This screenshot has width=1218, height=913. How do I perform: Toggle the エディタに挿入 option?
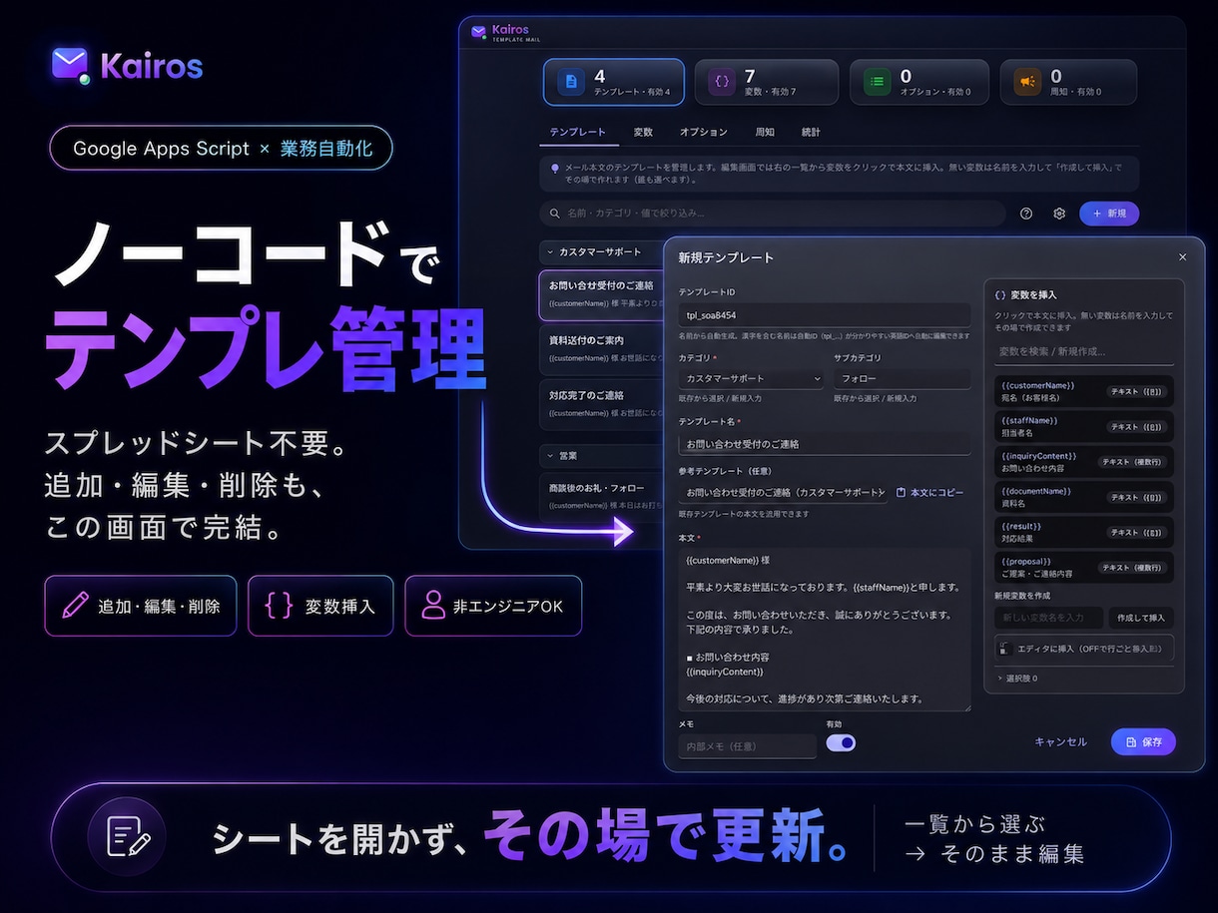point(1084,649)
